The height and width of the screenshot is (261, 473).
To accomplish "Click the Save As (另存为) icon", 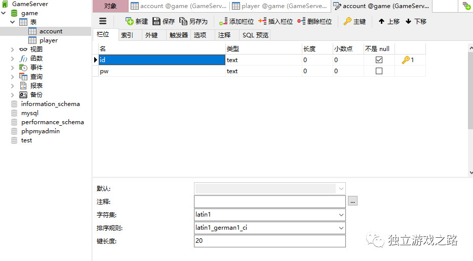I will tap(183, 21).
